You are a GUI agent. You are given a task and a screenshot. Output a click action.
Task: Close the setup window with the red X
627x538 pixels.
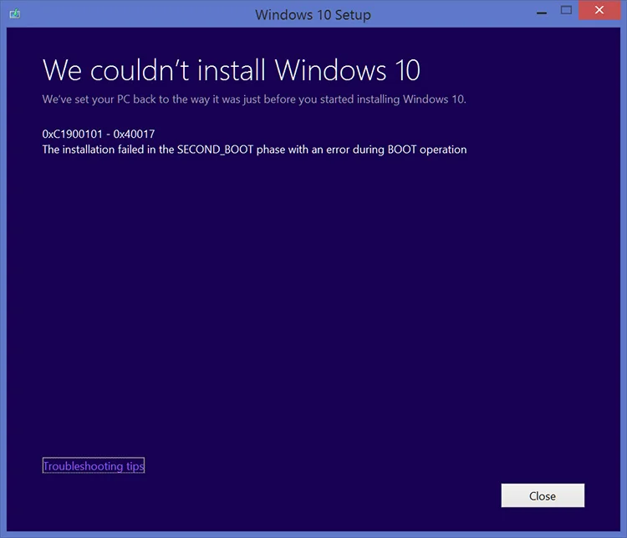tap(599, 10)
